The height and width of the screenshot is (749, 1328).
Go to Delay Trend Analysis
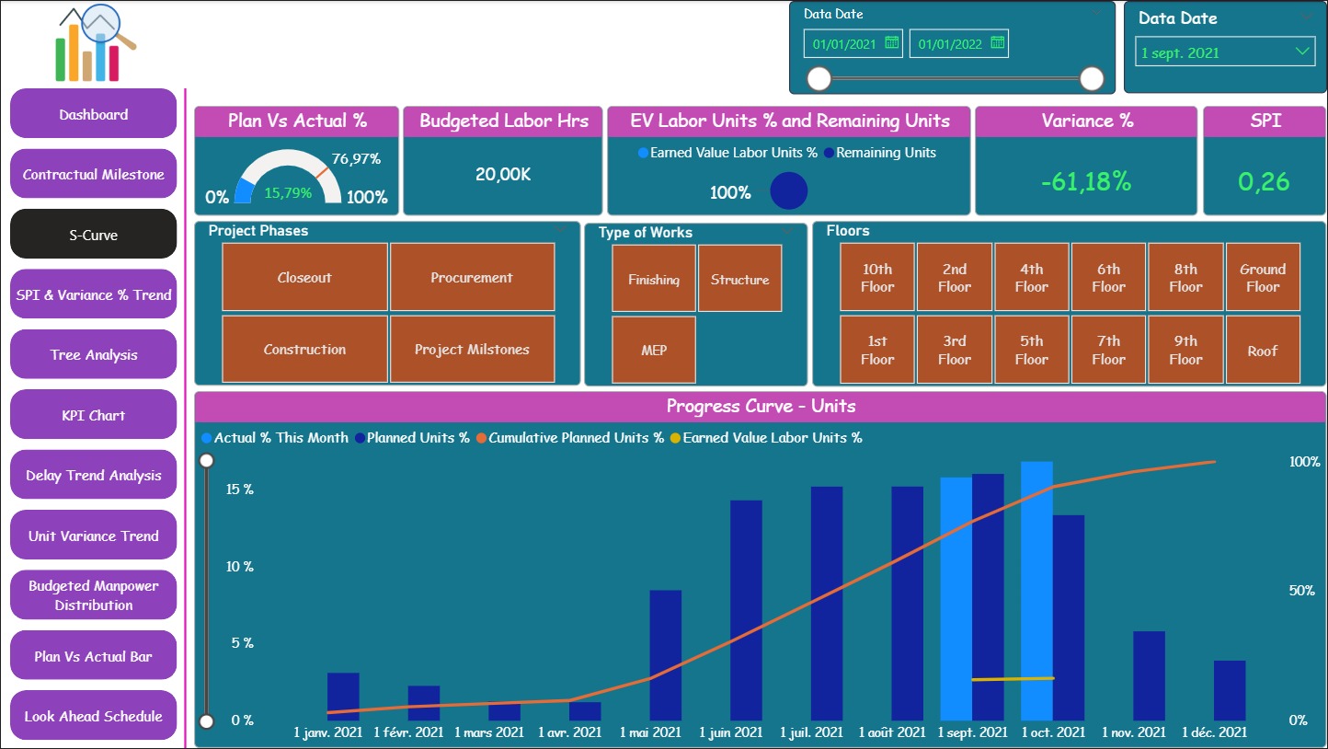pyautogui.click(x=93, y=475)
